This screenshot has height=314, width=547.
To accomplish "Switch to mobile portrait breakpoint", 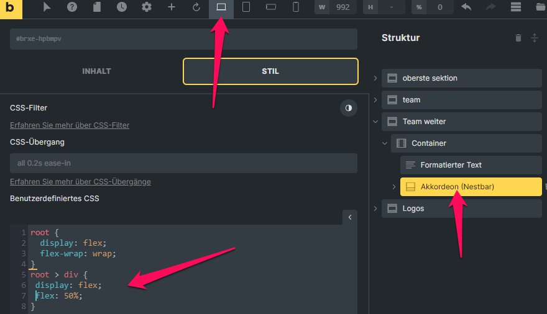I will 295,7.
